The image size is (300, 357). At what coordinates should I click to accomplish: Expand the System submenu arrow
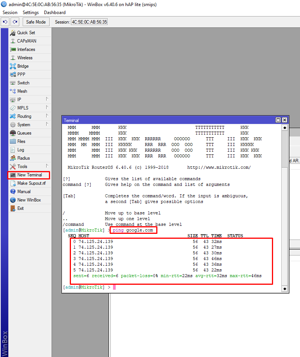(x=47, y=124)
